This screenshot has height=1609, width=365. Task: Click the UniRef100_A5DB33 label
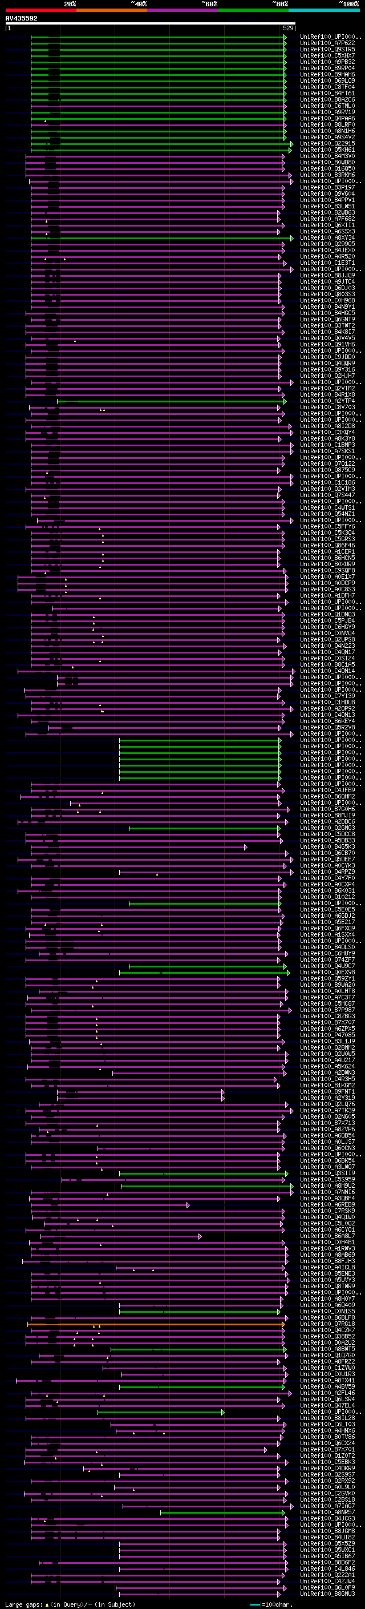click(x=327, y=840)
